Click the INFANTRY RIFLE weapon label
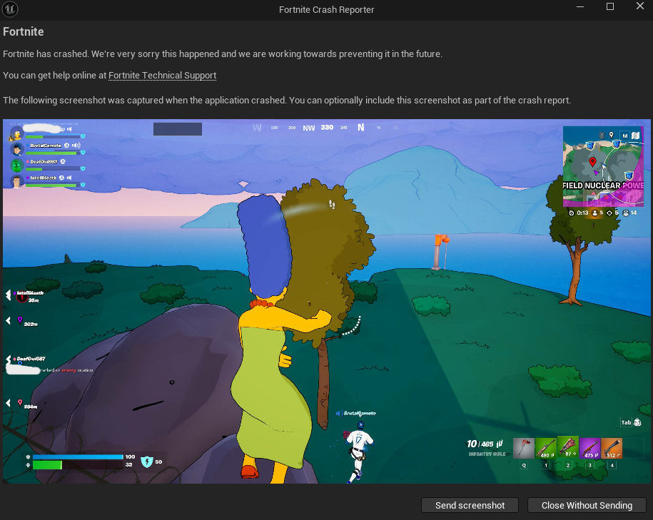 tap(487, 454)
